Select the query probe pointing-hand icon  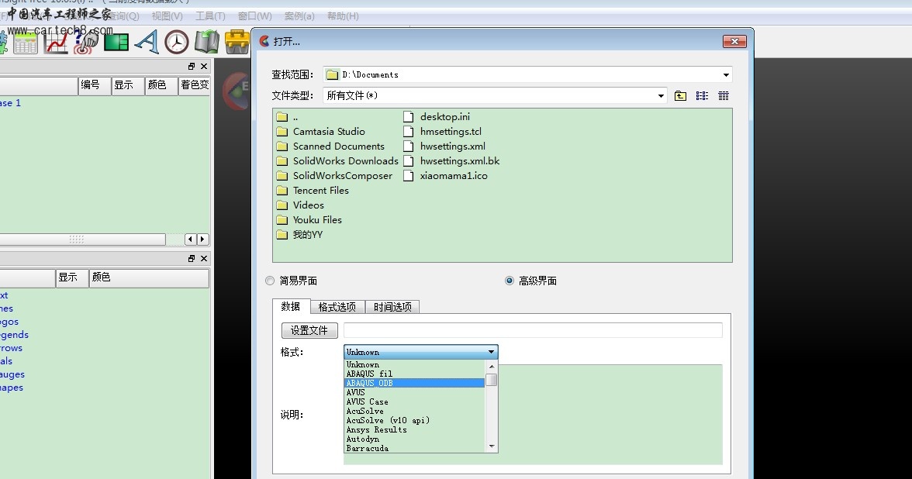tap(85, 42)
